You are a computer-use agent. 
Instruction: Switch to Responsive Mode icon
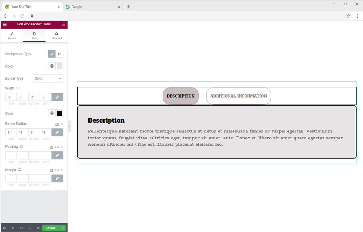pos(29,228)
